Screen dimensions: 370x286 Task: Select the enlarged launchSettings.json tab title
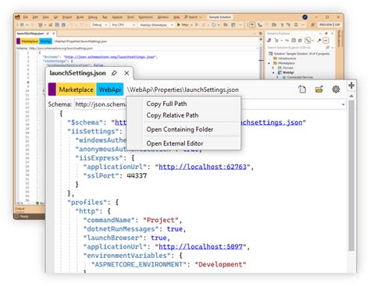(77, 73)
